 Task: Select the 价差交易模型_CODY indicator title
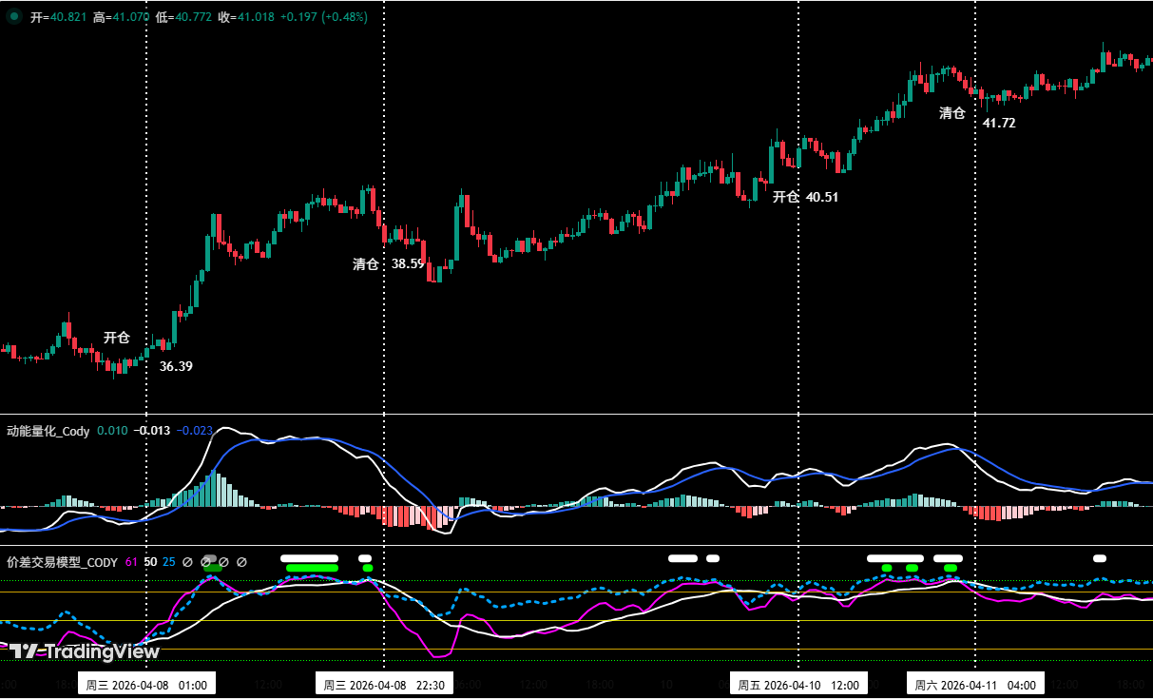point(62,561)
